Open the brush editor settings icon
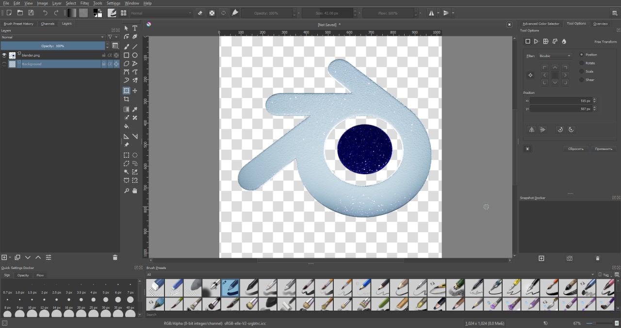This screenshot has height=328, width=621. (112, 13)
